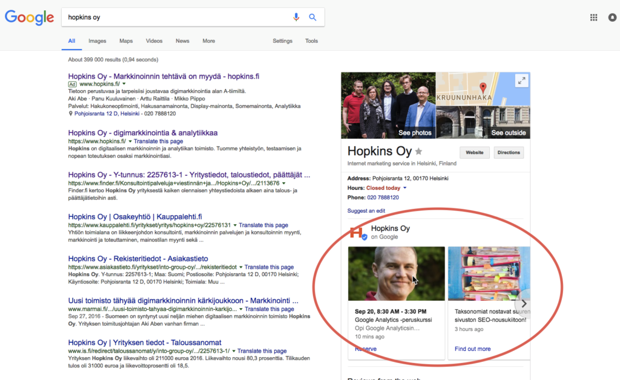Switch to the Images tab
Image resolution: width=620 pixels, height=380 pixels.
tap(97, 41)
